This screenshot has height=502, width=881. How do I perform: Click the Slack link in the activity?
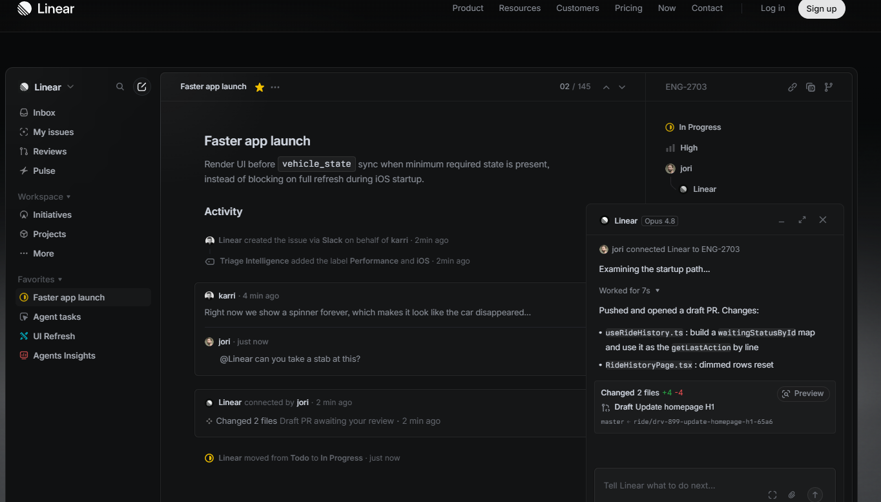(332, 240)
